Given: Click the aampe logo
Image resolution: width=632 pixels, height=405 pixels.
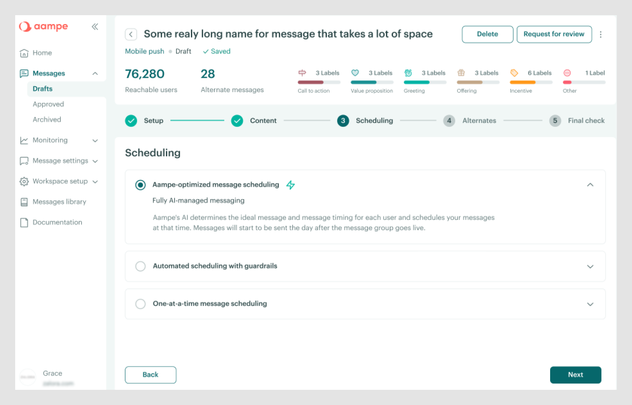Looking at the screenshot, I should click(x=43, y=27).
